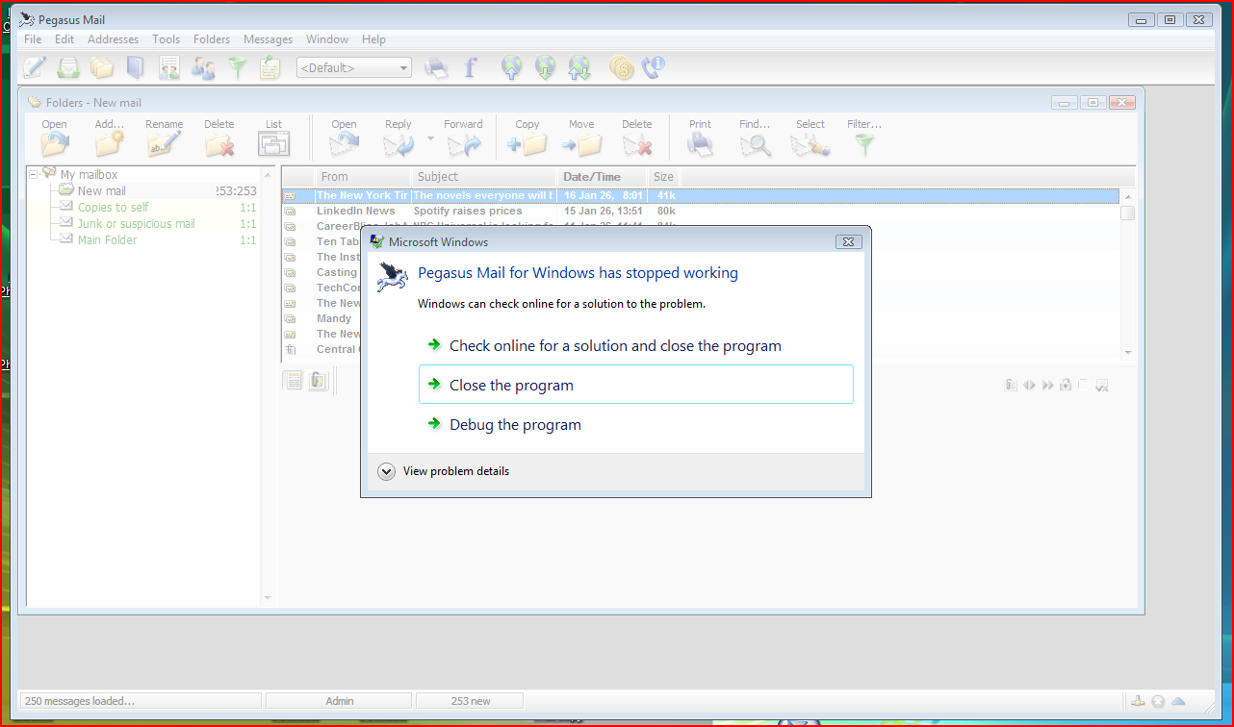
Task: Collapse the My mailbox tree node
Action: (34, 174)
